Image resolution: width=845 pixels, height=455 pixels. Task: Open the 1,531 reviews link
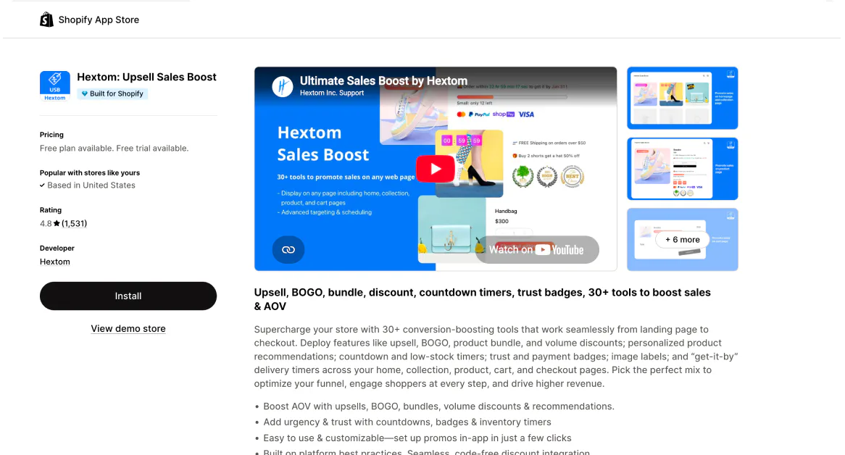click(x=75, y=223)
